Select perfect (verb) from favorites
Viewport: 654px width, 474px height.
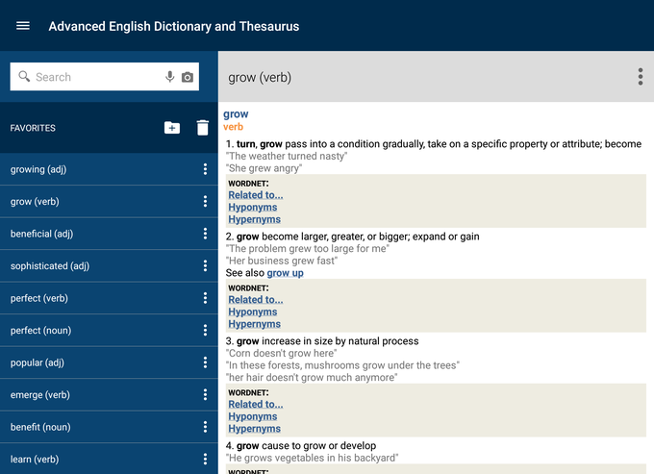[x=39, y=298]
